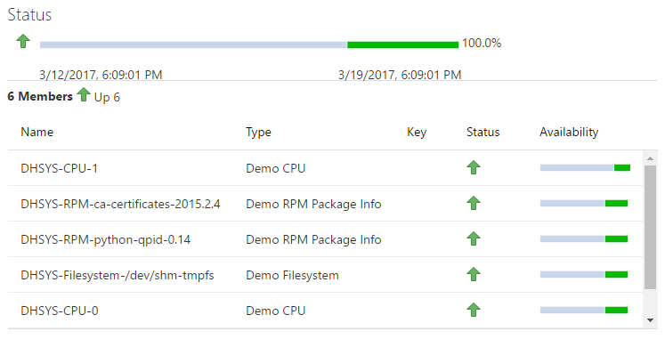Open DHSYS-Filesystem-/dev/shm-tmpfs member

point(325,275)
